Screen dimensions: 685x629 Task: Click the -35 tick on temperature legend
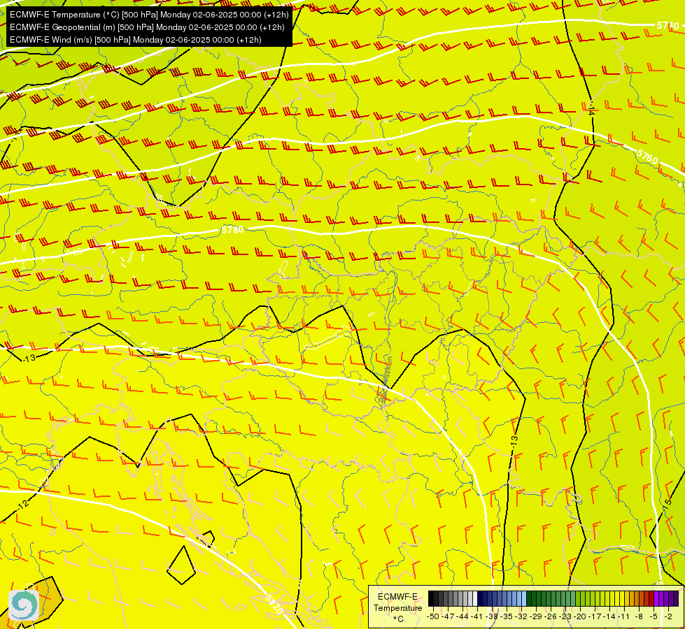point(507,616)
